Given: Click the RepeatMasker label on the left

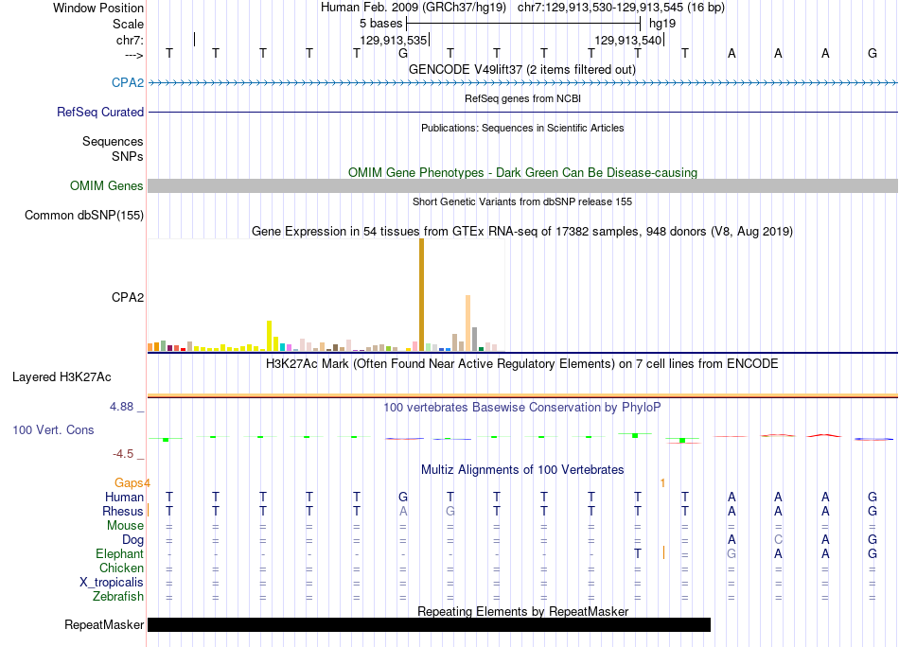Looking at the screenshot, I should pyautogui.click(x=104, y=624).
